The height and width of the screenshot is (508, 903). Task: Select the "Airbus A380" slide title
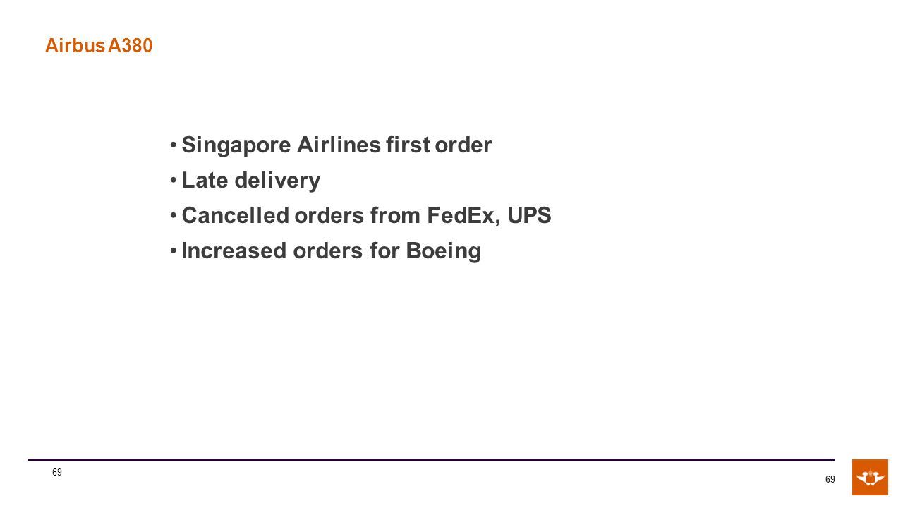99,46
